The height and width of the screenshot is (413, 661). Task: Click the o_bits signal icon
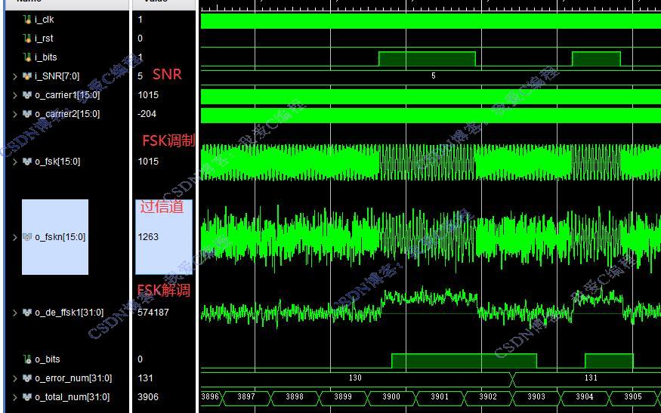[x=27, y=359]
